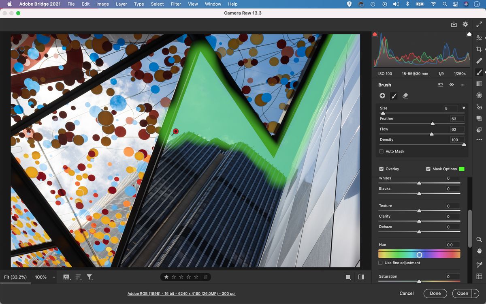Open the Adobe RGB workflow options link
Screen dimensions: 486x304
click(x=182, y=293)
